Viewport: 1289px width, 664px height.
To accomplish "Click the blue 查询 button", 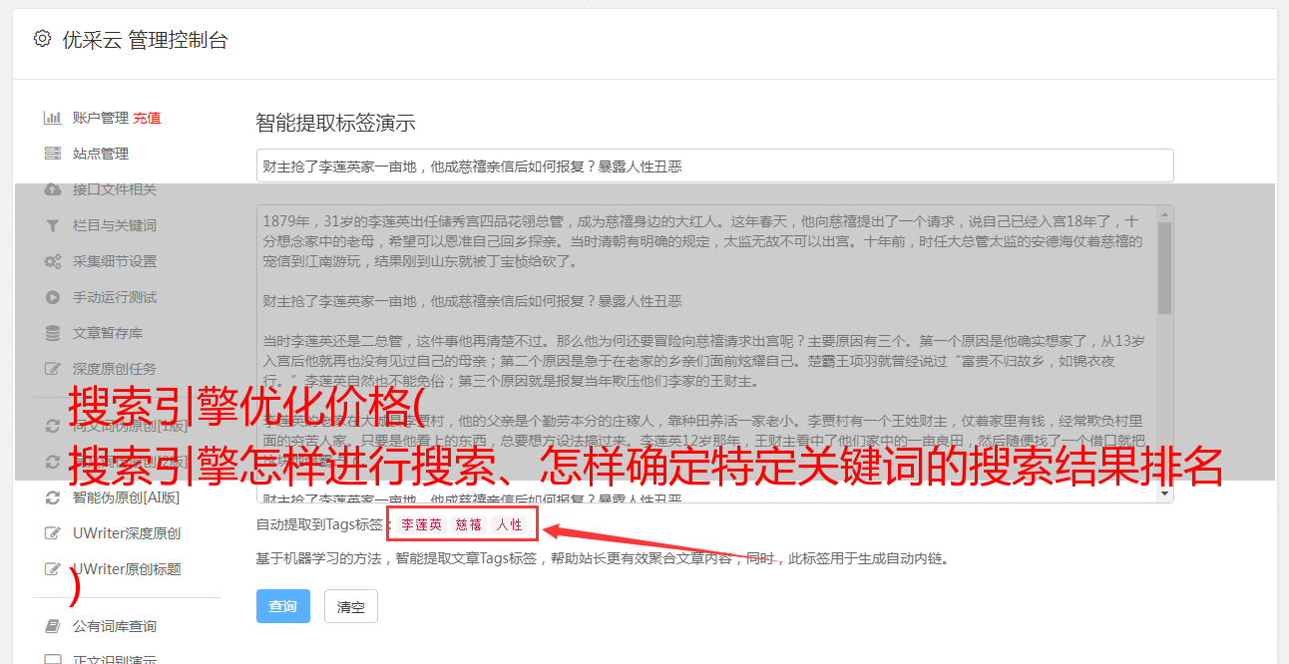I will (x=283, y=606).
